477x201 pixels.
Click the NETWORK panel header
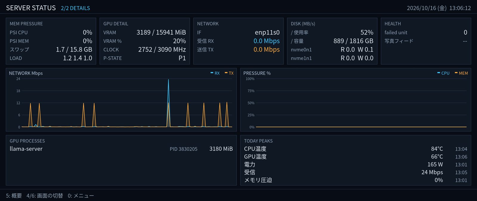(x=208, y=24)
